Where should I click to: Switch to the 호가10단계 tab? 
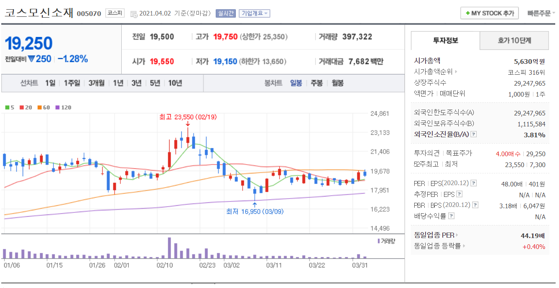(x=514, y=41)
